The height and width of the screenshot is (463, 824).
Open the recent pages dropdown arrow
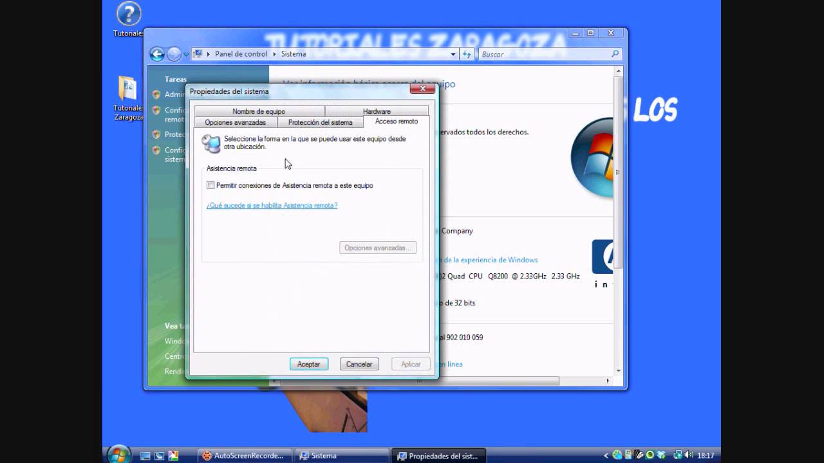click(x=187, y=55)
